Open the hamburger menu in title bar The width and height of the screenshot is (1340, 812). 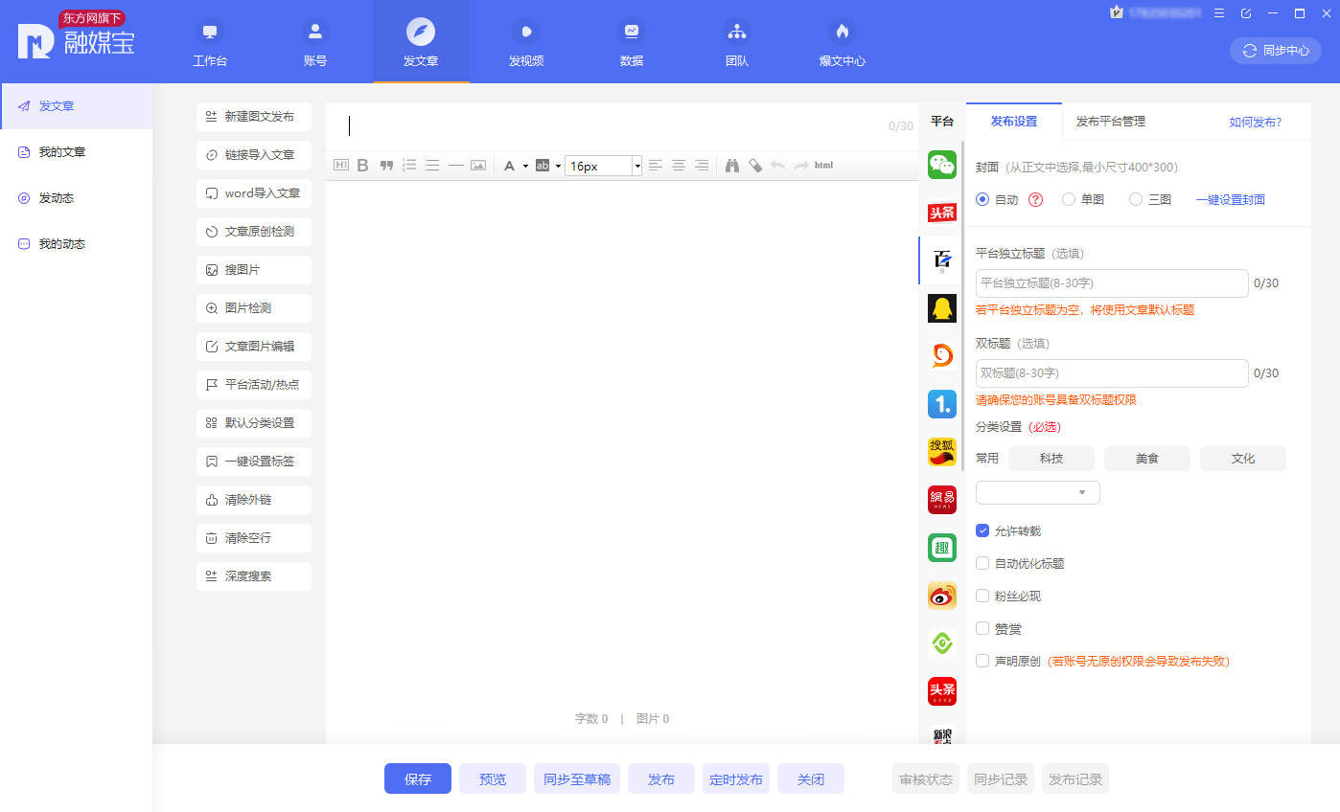(x=1219, y=13)
